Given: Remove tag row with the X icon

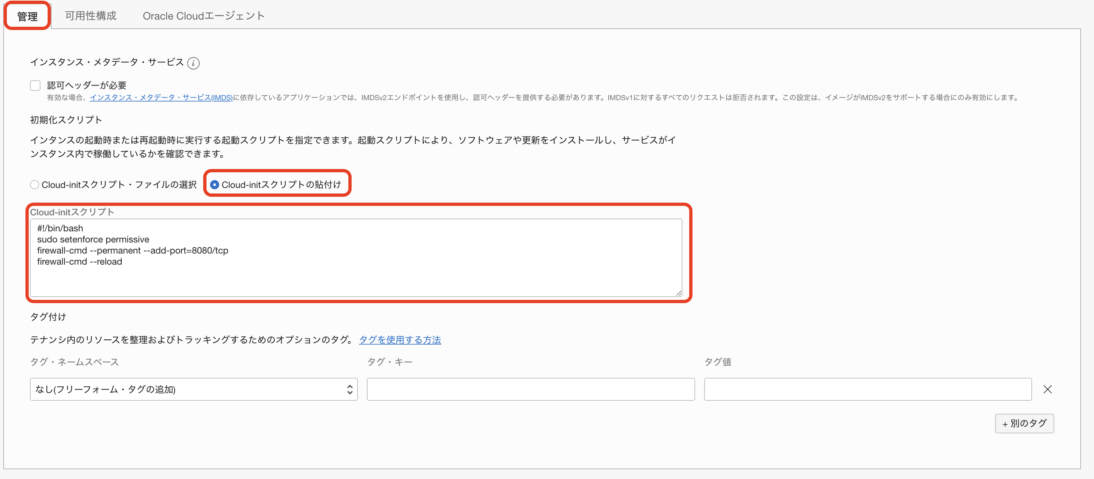Looking at the screenshot, I should point(1047,389).
